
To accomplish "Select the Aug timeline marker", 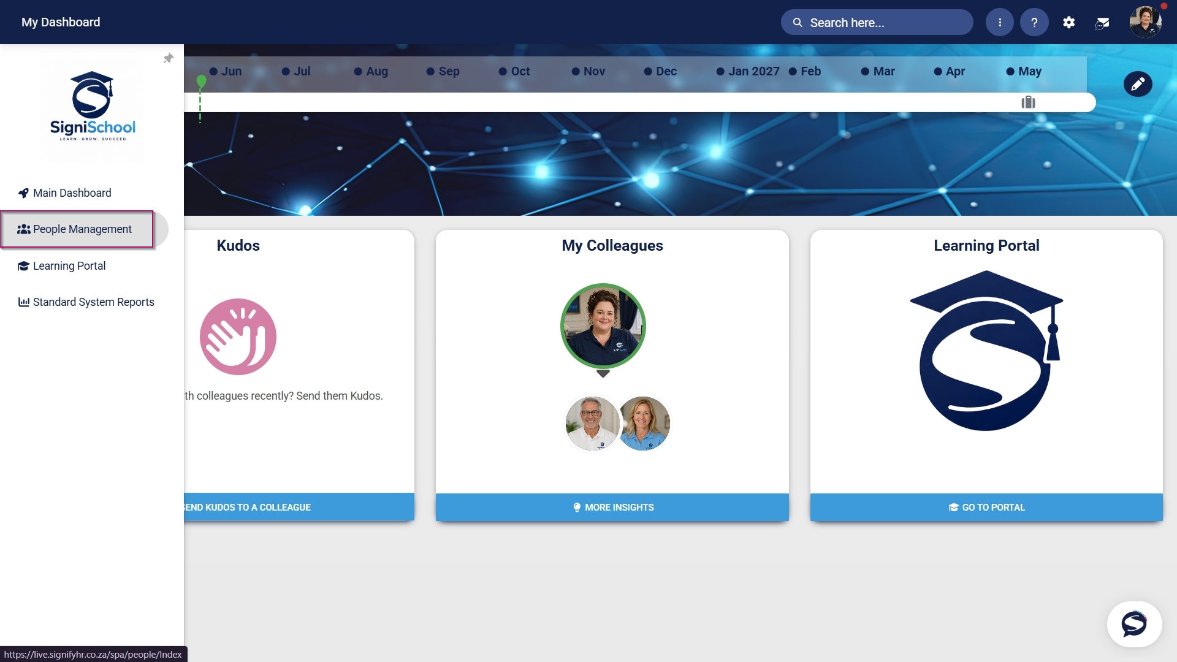I will pyautogui.click(x=371, y=72).
